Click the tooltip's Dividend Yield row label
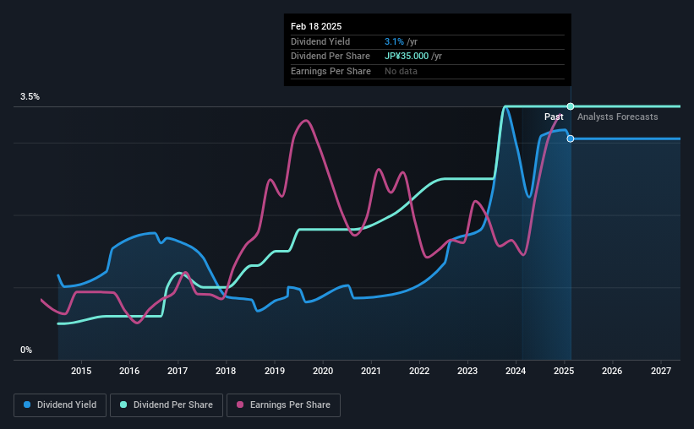 click(320, 41)
